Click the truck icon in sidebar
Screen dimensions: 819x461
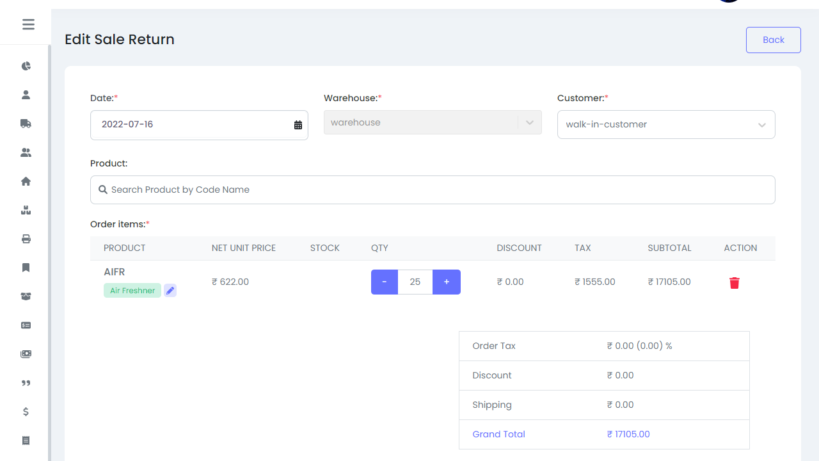pyautogui.click(x=26, y=124)
